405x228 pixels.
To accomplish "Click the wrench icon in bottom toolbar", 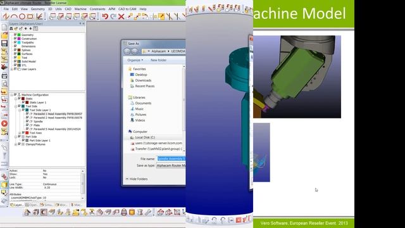I will tap(148, 212).
